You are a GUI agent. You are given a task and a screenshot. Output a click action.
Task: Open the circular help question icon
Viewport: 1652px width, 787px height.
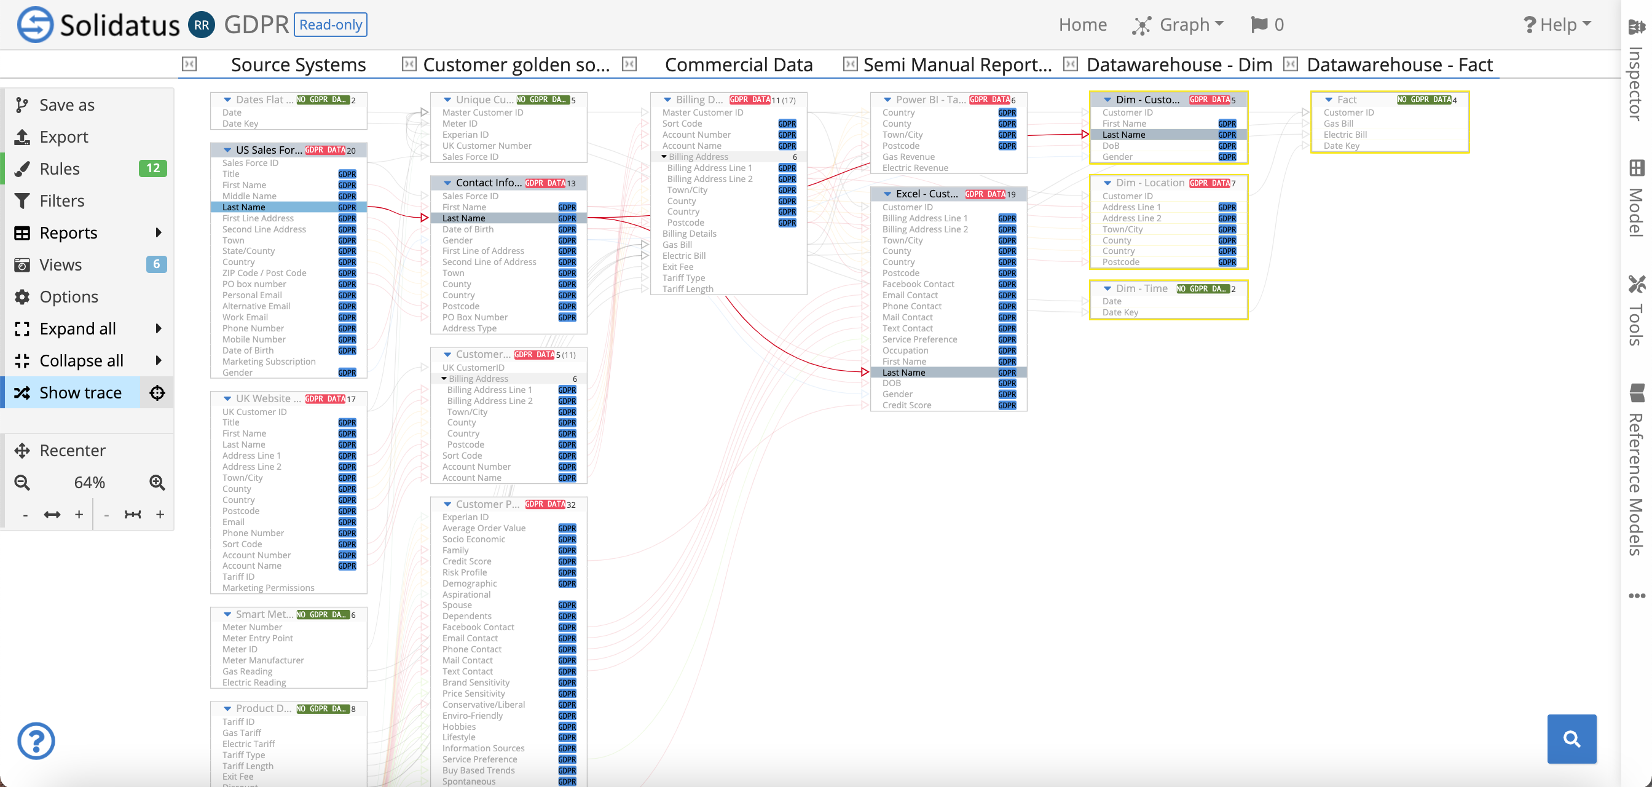36,741
